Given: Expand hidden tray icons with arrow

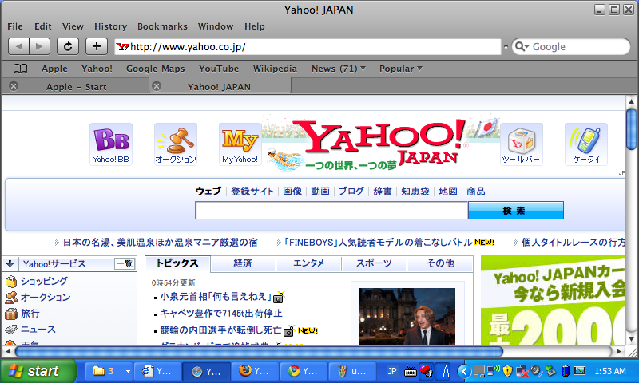Looking at the screenshot, I should pyautogui.click(x=463, y=371).
